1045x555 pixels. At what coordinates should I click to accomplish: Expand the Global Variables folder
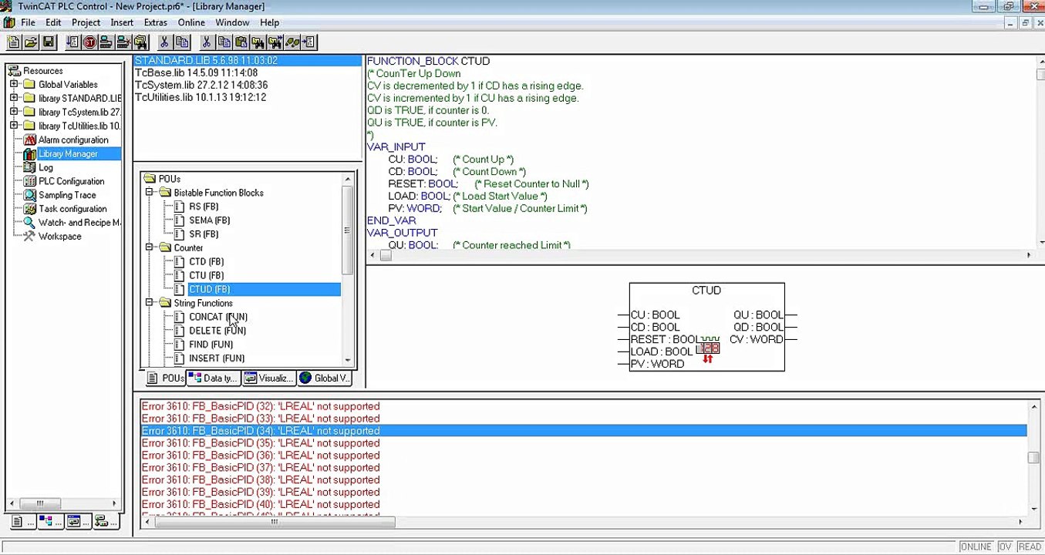[x=14, y=85]
